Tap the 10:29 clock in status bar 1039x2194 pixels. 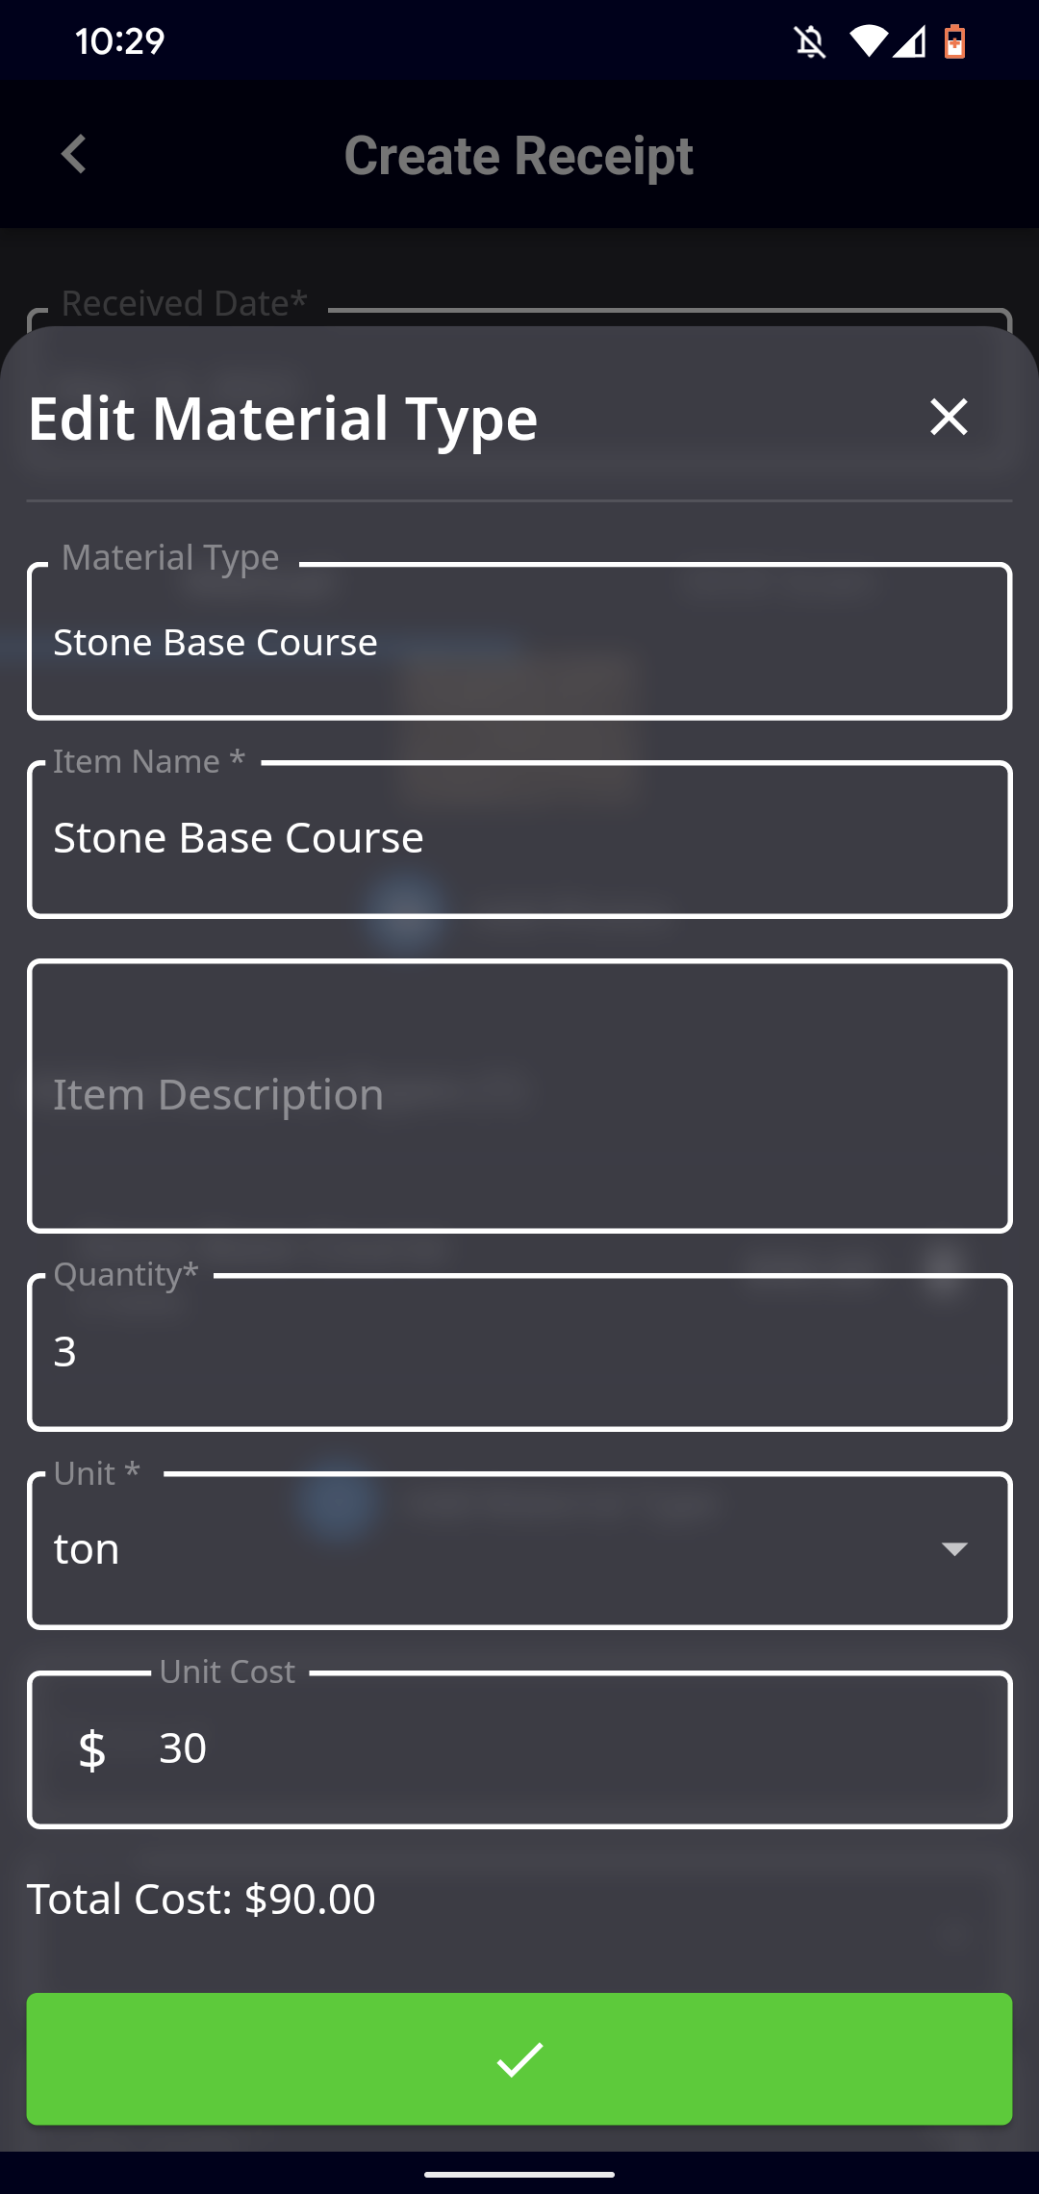point(119,41)
